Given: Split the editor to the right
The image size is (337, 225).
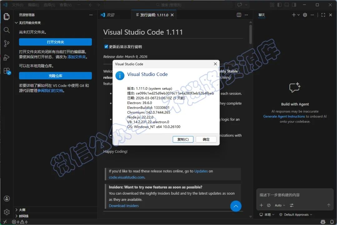Looking at the screenshot, I should tap(239, 15).
